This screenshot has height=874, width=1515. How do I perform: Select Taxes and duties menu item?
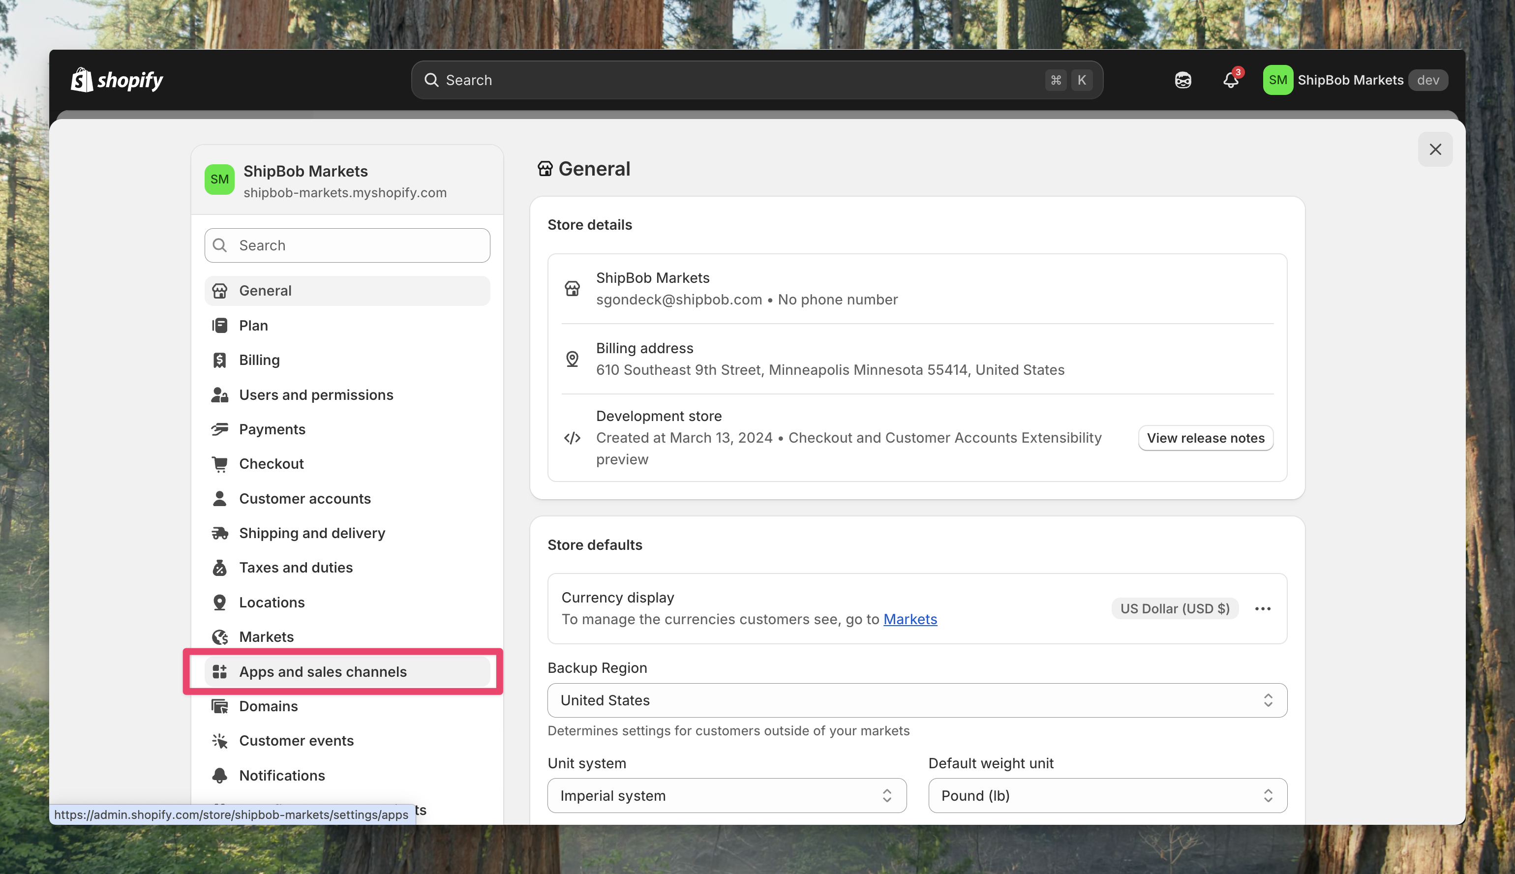click(x=295, y=568)
